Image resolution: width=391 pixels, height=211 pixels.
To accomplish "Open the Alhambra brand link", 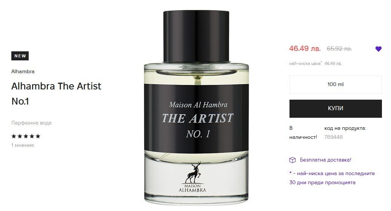I will (x=23, y=72).
